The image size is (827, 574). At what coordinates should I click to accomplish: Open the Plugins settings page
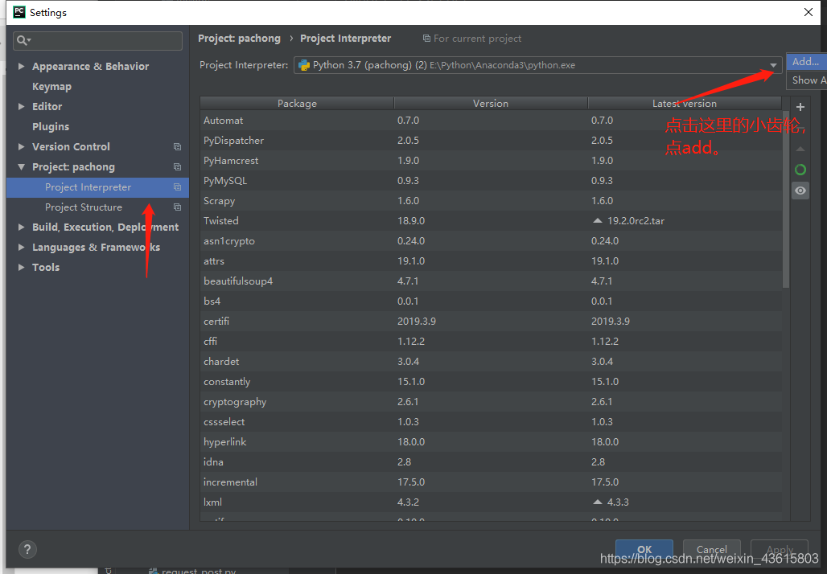pos(51,126)
